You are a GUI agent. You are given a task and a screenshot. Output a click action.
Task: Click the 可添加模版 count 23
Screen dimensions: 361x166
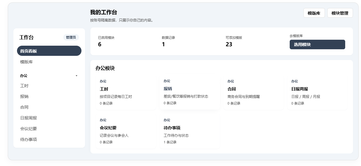(x=229, y=44)
